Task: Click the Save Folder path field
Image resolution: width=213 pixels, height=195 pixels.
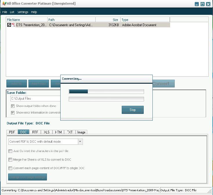Action: tap(36, 99)
